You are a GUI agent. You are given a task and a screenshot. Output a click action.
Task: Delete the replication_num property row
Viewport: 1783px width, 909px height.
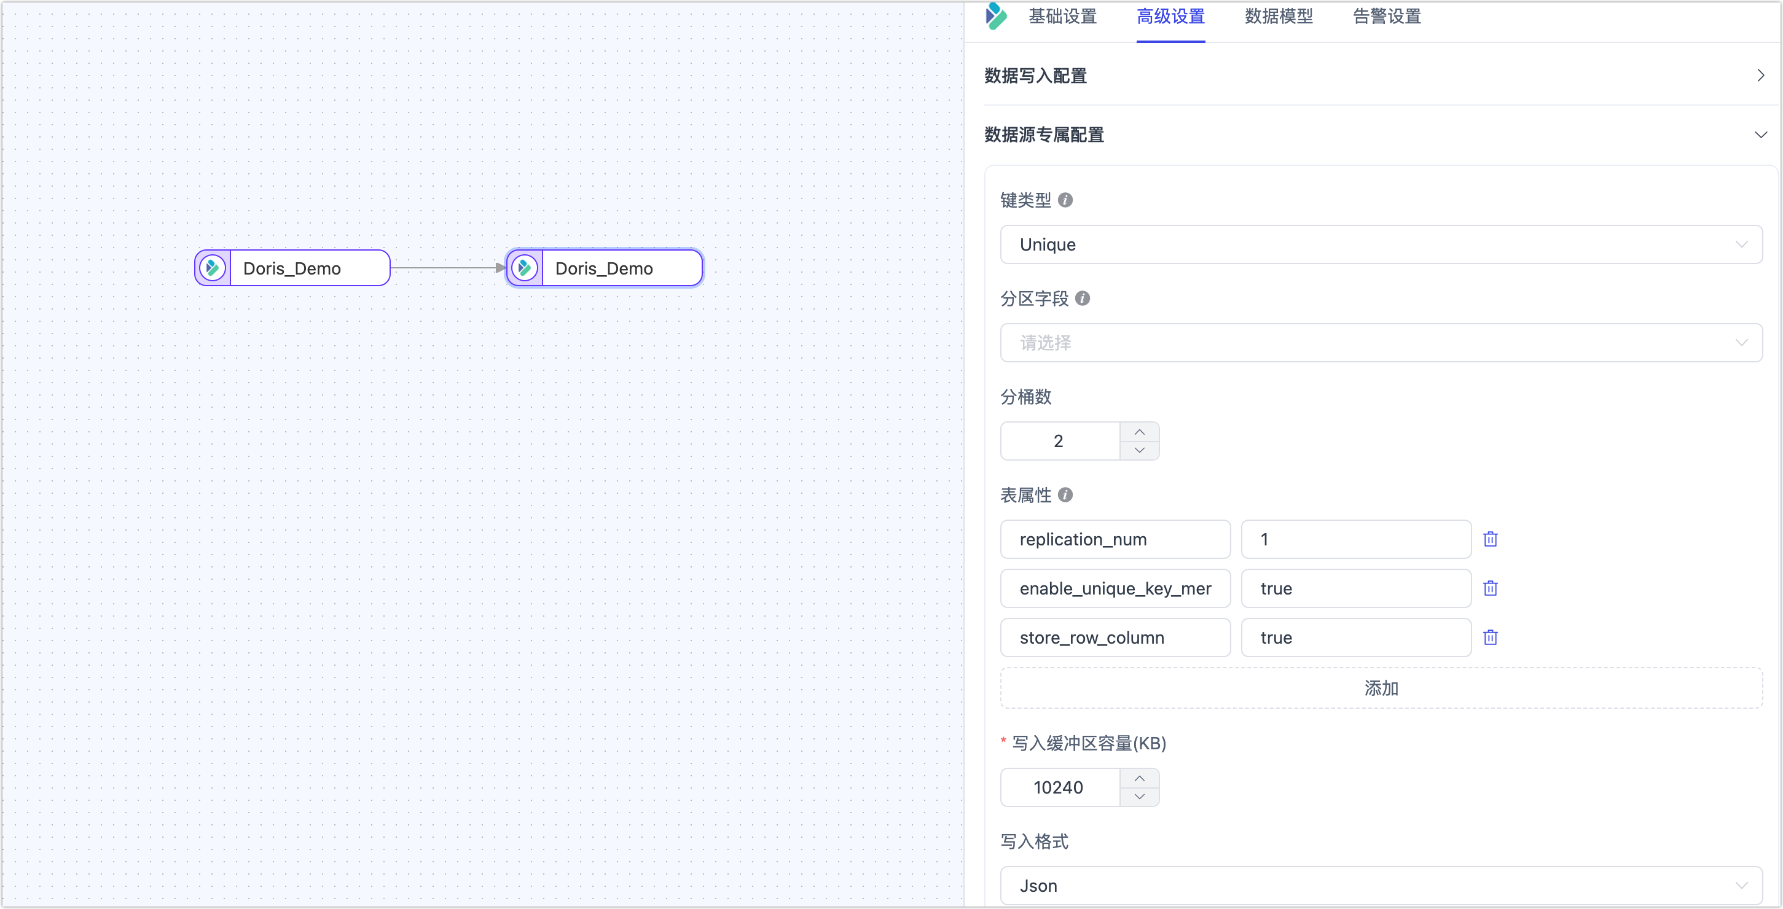[x=1490, y=539]
